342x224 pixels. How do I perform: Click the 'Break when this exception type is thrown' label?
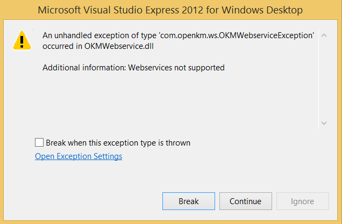(x=118, y=143)
